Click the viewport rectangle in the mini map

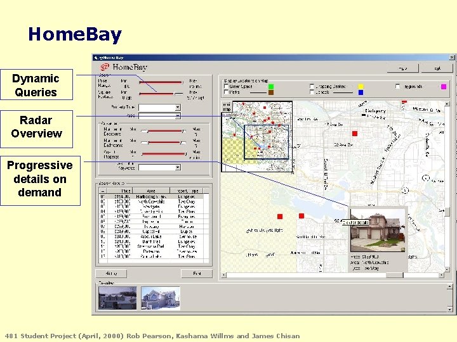266,142
